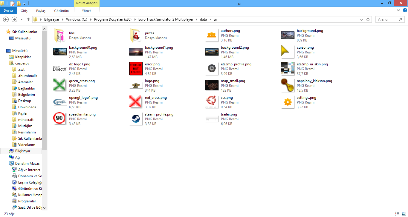408x217 pixels.
Task: Click navigation pane scroll up arrow
Action: (x=45, y=29)
